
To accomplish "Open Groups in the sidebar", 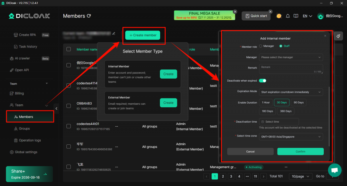I will pyautogui.click(x=24, y=129).
